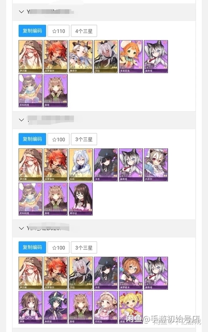Screen dimensions: 208x332
Task: Collapse the second account section chevron
Action: 21,120
